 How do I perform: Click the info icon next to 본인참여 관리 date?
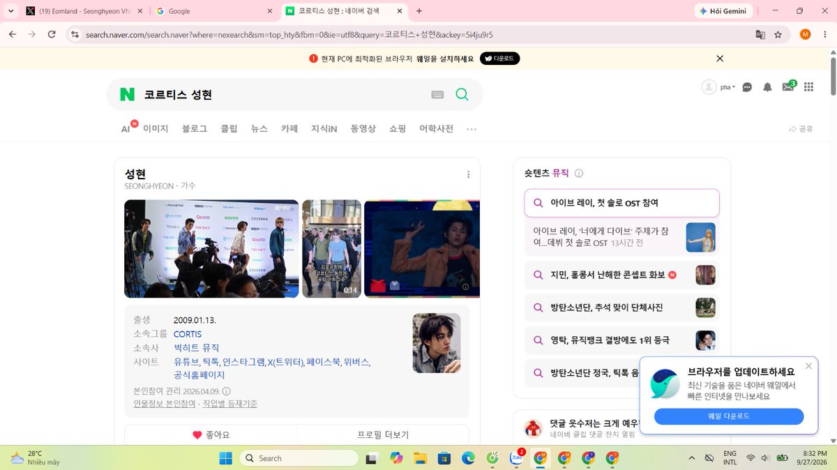[226, 391]
